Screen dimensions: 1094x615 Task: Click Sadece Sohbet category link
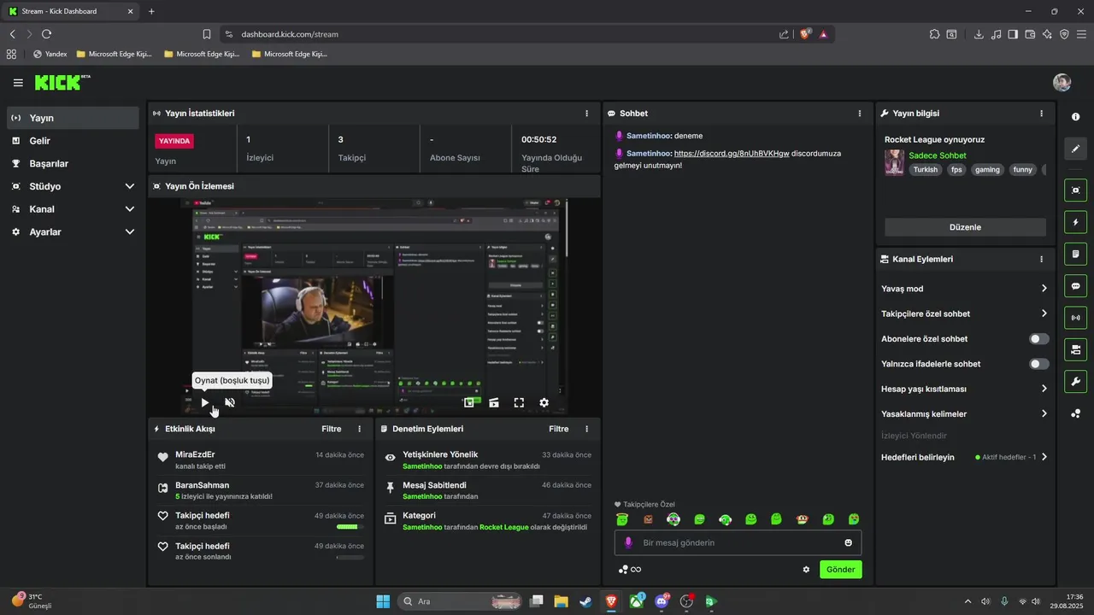click(938, 155)
